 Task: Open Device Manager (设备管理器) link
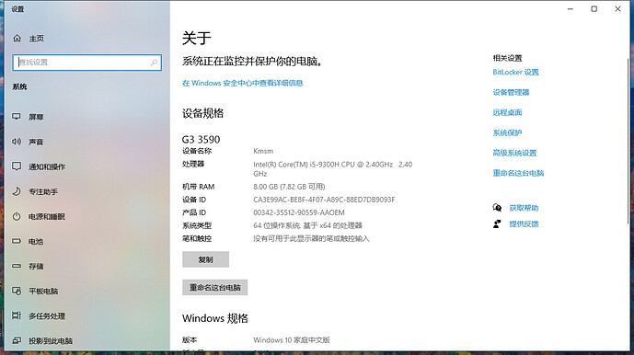coord(511,92)
